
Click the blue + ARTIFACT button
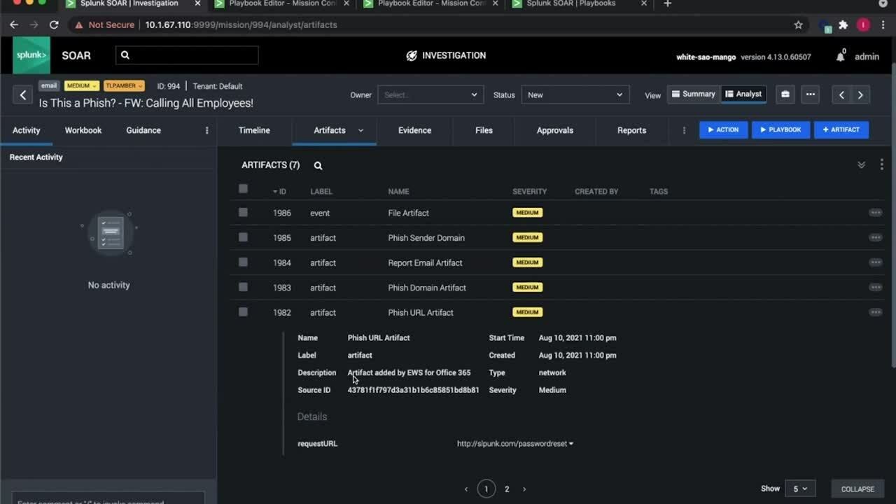841,129
